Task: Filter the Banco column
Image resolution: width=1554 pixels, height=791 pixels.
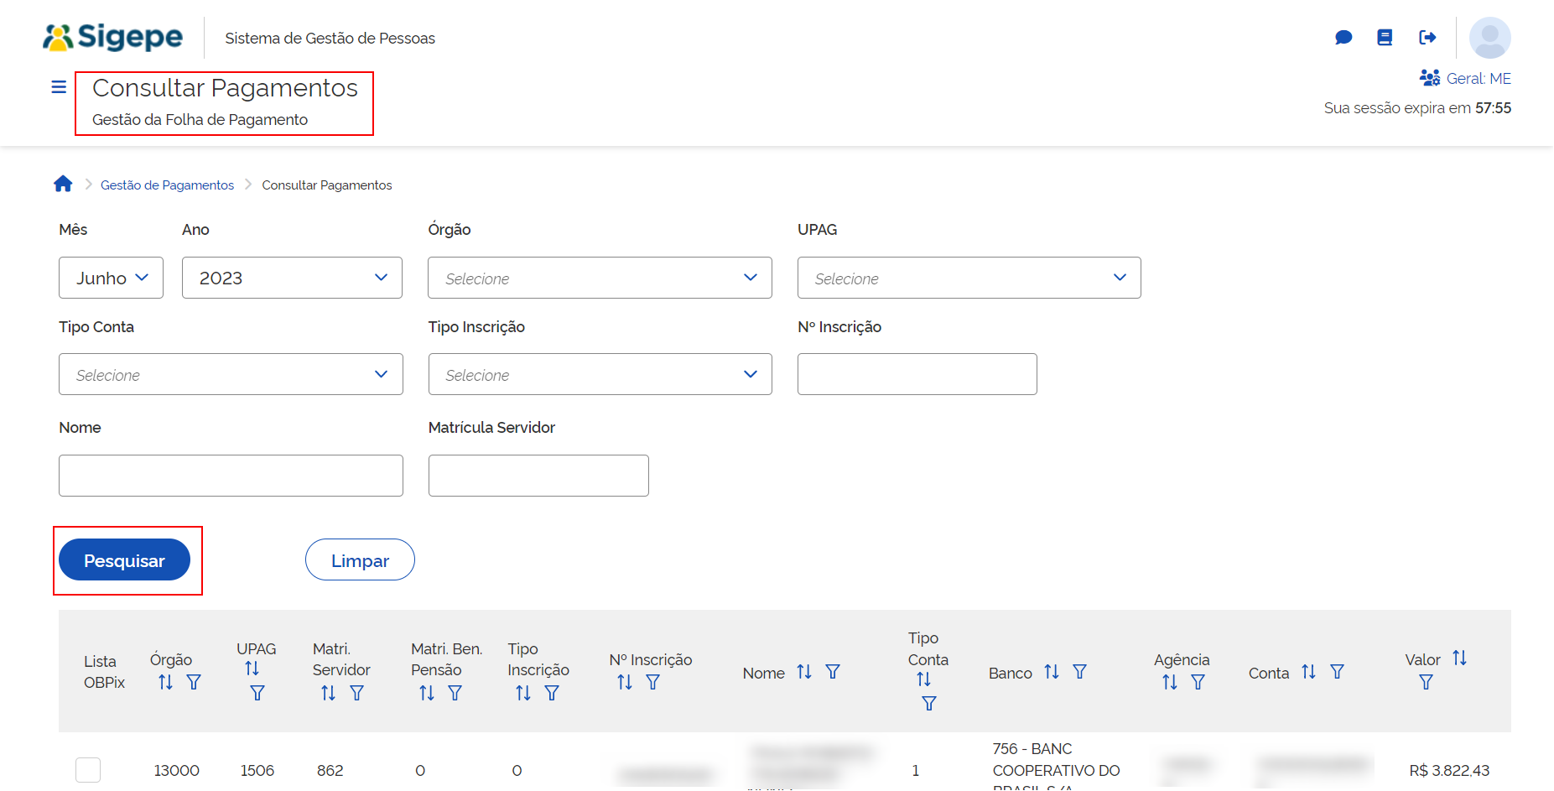Action: (1080, 672)
